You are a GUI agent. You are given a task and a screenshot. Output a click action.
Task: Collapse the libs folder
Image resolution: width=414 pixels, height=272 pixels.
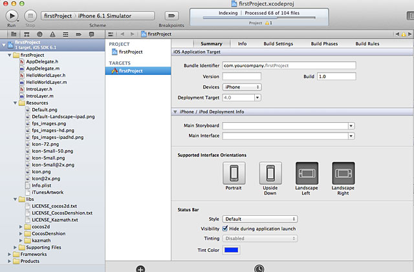click(x=16, y=199)
